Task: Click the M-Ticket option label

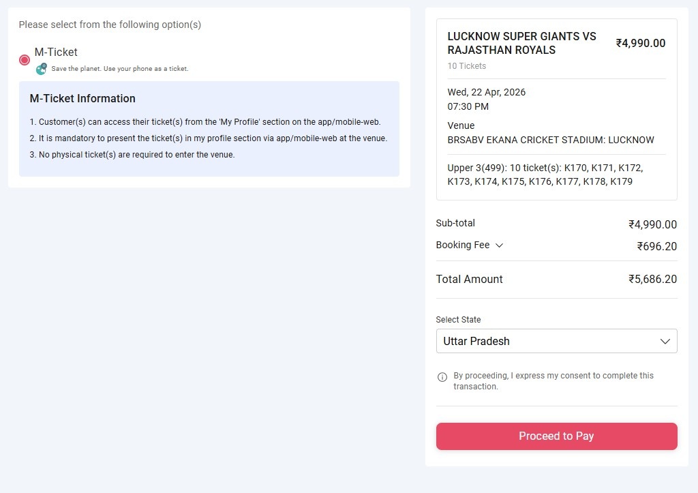Action: (x=56, y=52)
